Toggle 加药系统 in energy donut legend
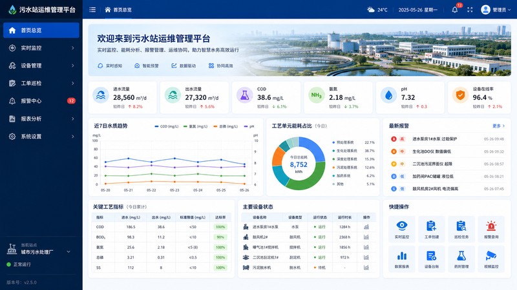The image size is (517, 290). coord(342,176)
